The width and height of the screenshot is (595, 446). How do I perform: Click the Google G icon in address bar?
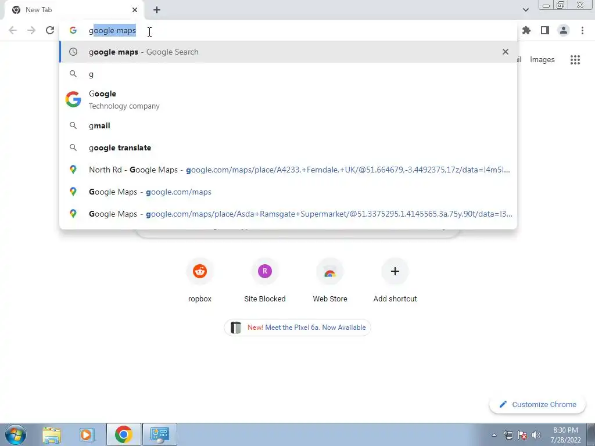click(x=73, y=30)
